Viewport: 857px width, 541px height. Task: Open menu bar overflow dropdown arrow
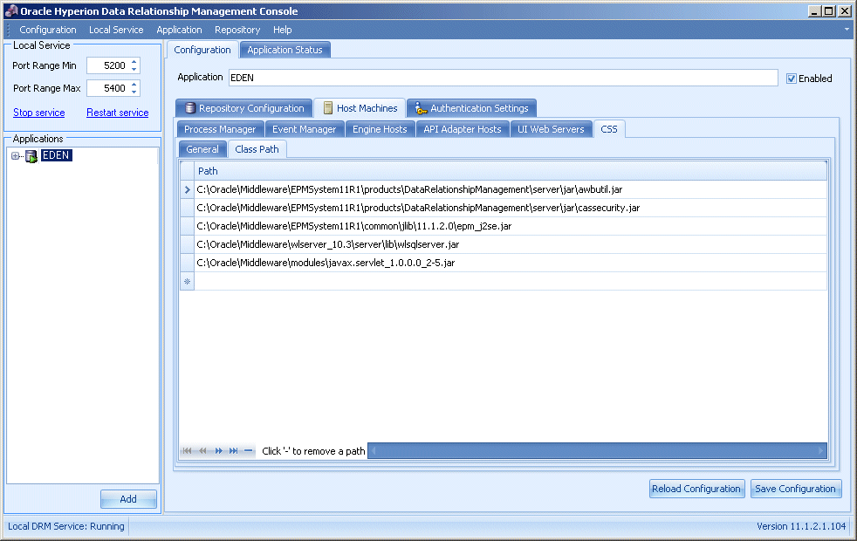click(847, 30)
